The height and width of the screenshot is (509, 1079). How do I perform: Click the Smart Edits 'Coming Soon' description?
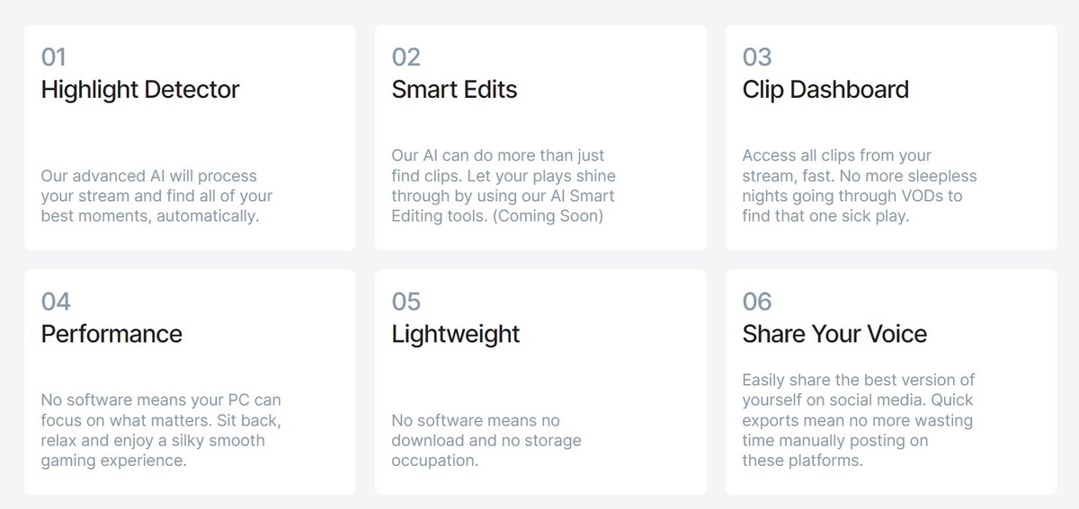(504, 186)
